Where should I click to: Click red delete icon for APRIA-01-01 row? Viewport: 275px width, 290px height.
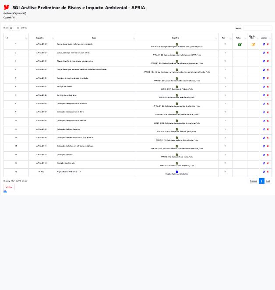[x=268, y=61]
